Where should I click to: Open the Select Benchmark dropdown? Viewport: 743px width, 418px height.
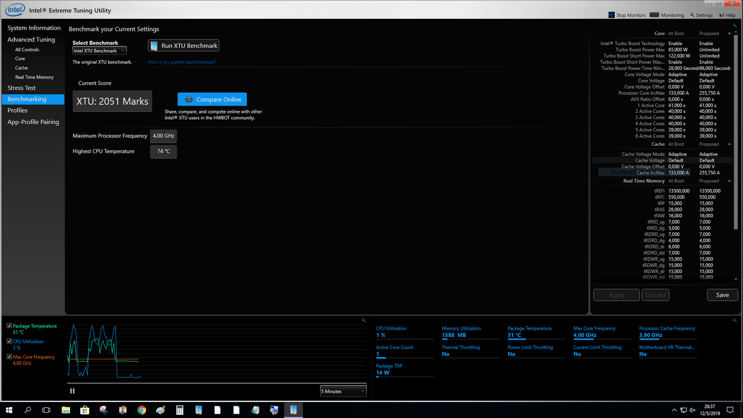[x=99, y=51]
